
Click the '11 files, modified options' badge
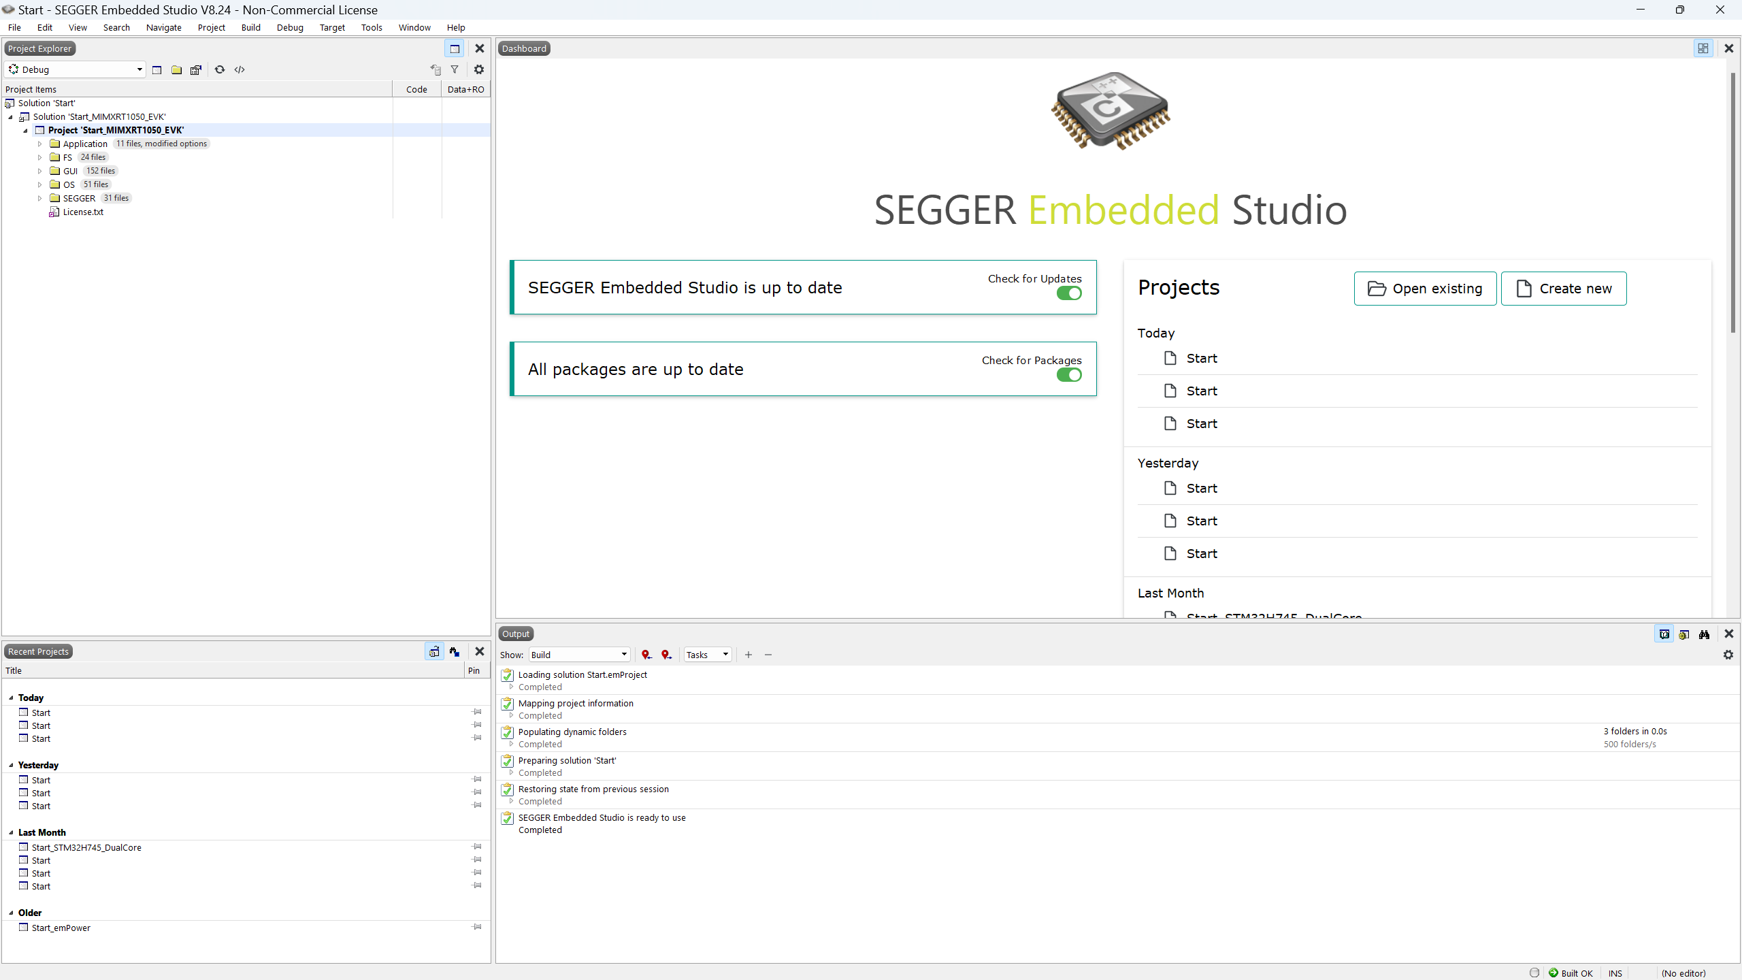pos(161,144)
